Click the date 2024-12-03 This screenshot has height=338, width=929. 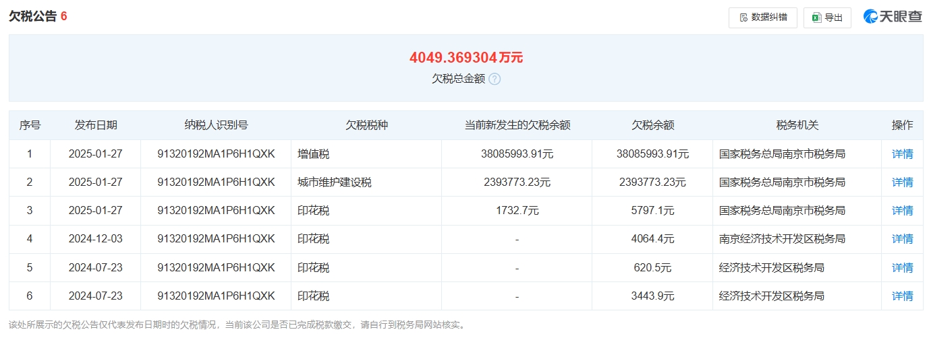click(96, 238)
